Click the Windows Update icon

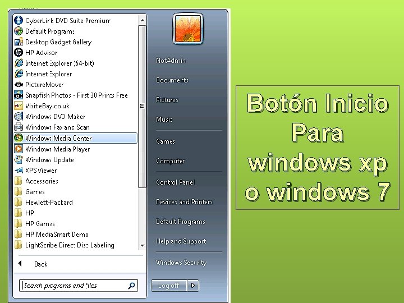click(x=19, y=159)
